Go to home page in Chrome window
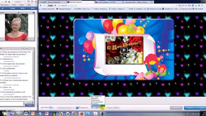 click(x=9, y=2)
